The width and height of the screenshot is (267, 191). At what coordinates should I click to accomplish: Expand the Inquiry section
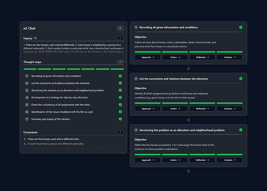120,38
